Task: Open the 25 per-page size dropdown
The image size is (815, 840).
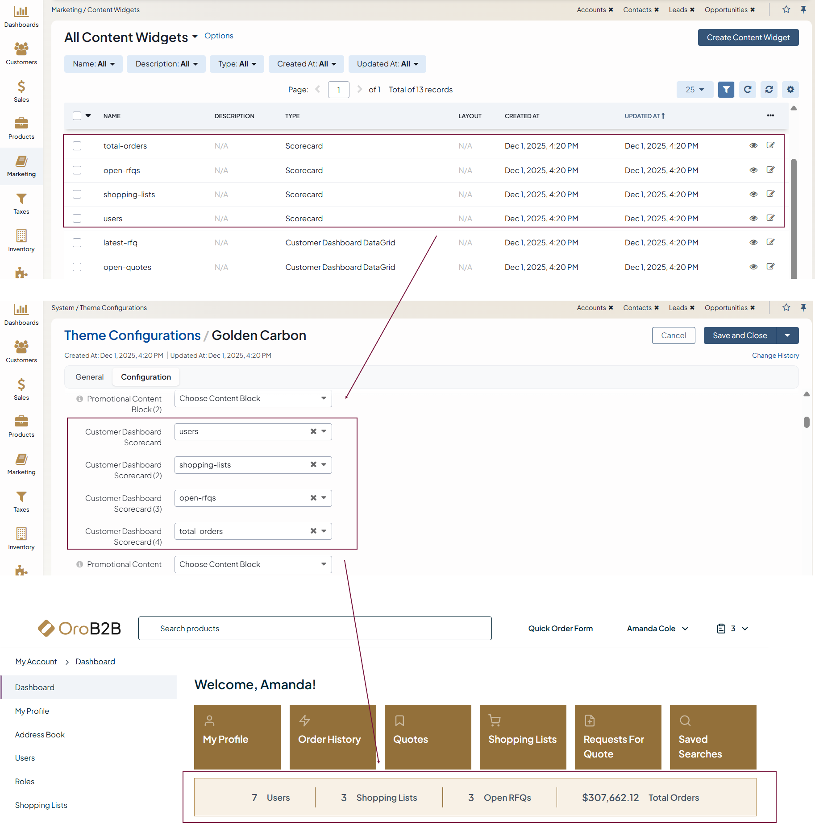Action: coord(694,90)
